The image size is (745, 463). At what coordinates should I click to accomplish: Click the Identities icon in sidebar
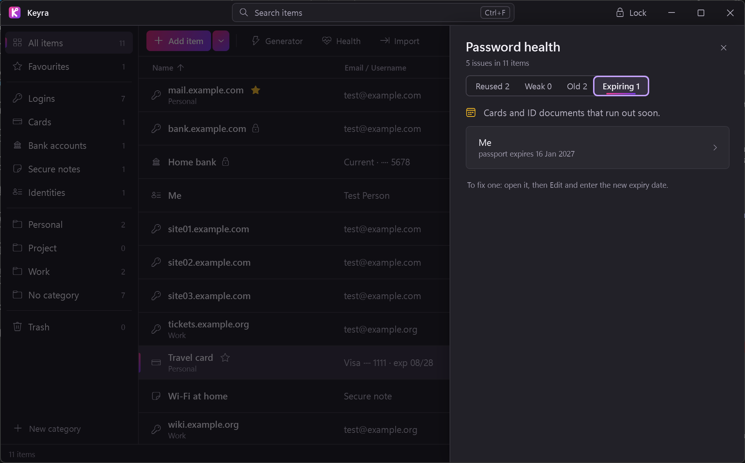pos(17,193)
